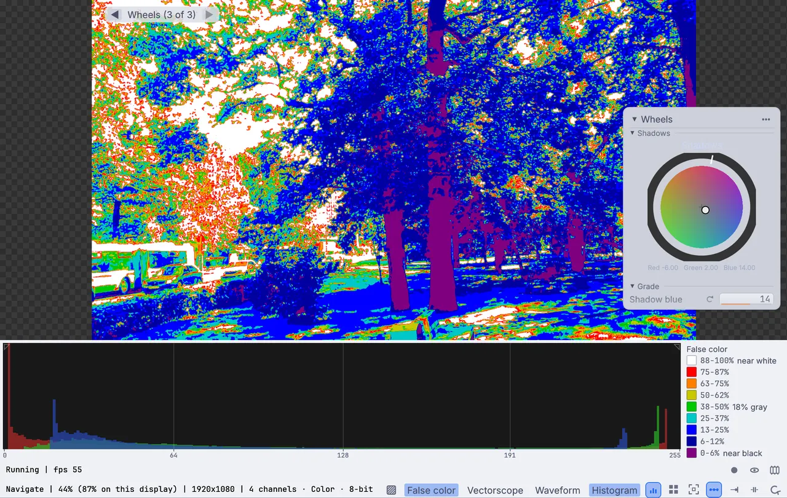787x498 pixels.
Task: Click the red 75-87% legend swatch
Action: coord(692,372)
